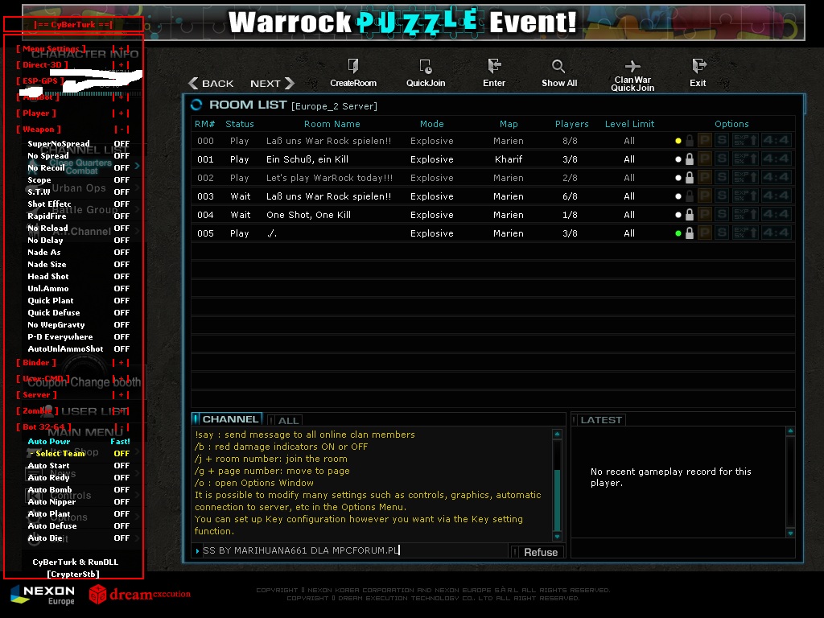
Task: Toggle No Reload setting
Action: (78, 228)
